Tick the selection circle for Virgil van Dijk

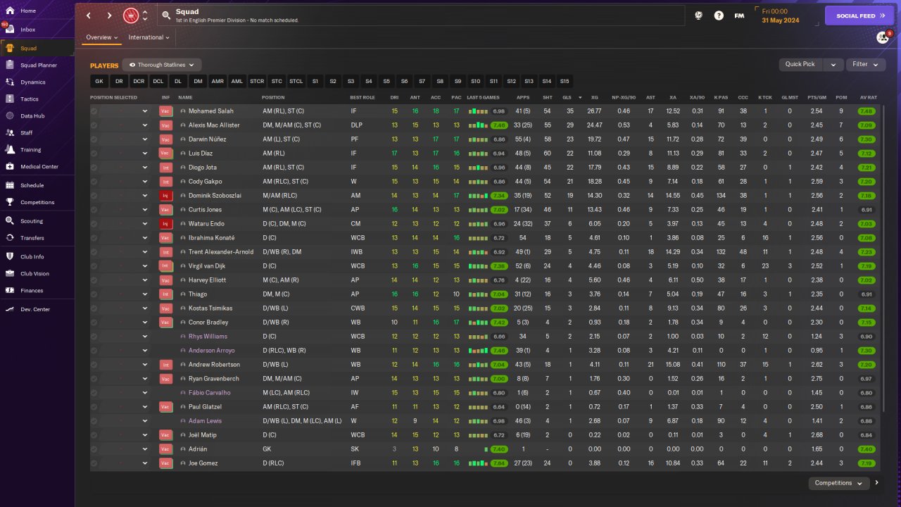coord(94,266)
